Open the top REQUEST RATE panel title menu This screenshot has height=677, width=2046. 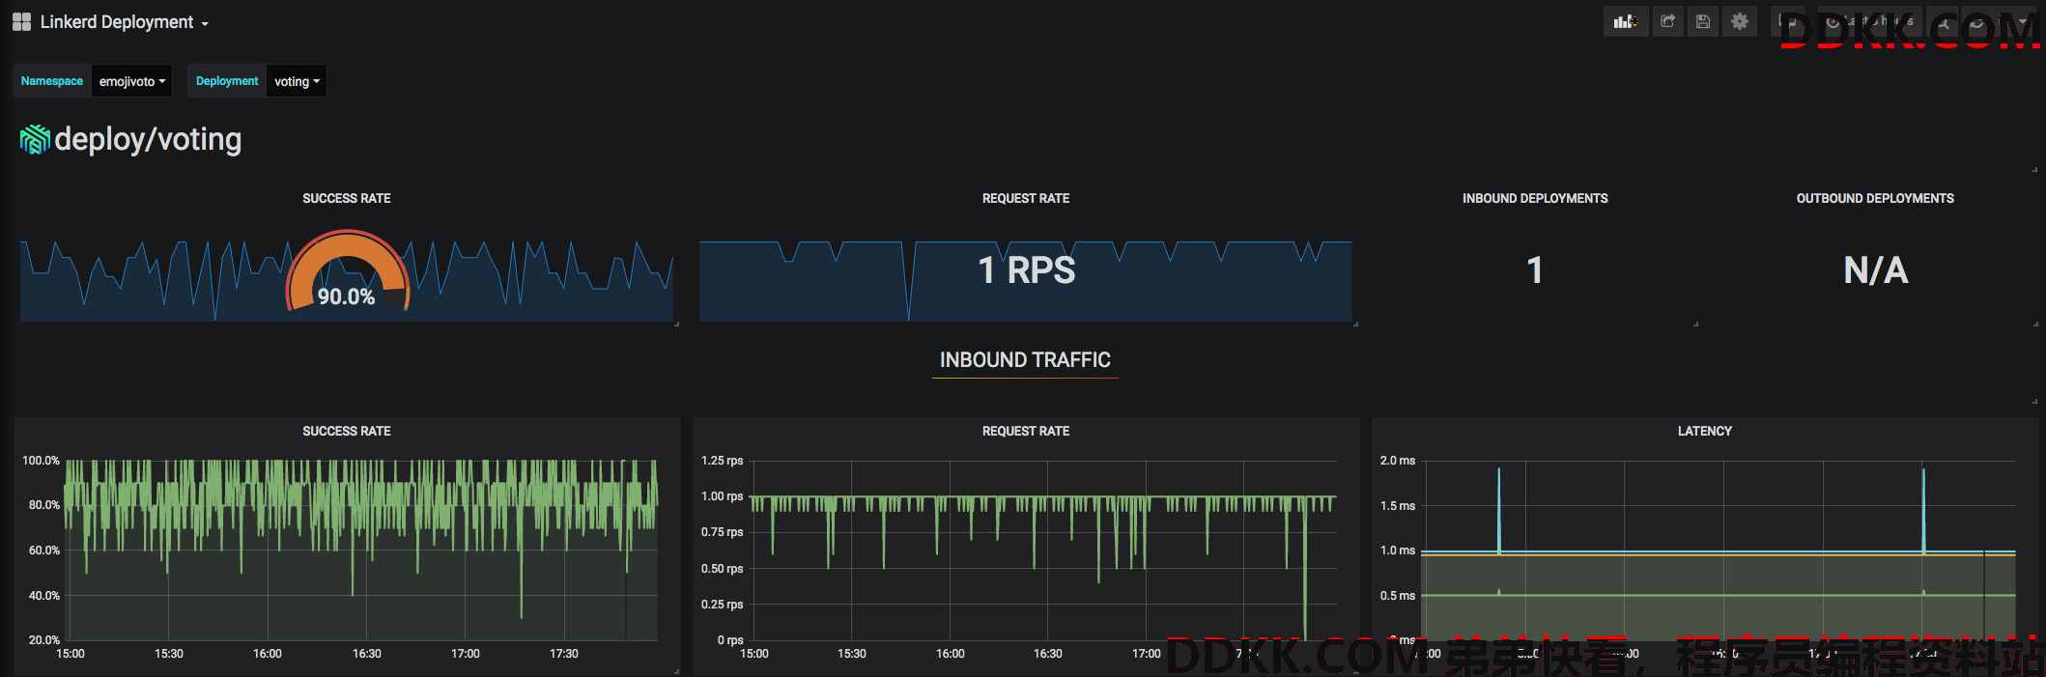[1026, 198]
